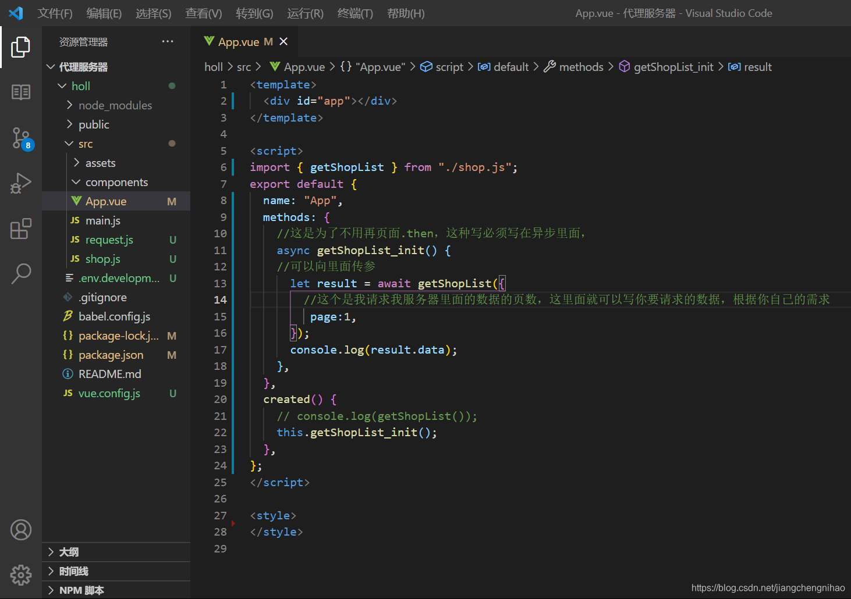Open the Run and Debug view
This screenshot has width=851, height=599.
click(21, 183)
